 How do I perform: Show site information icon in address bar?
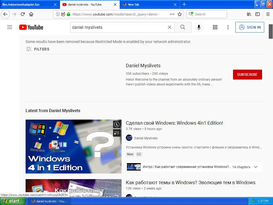point(58,14)
